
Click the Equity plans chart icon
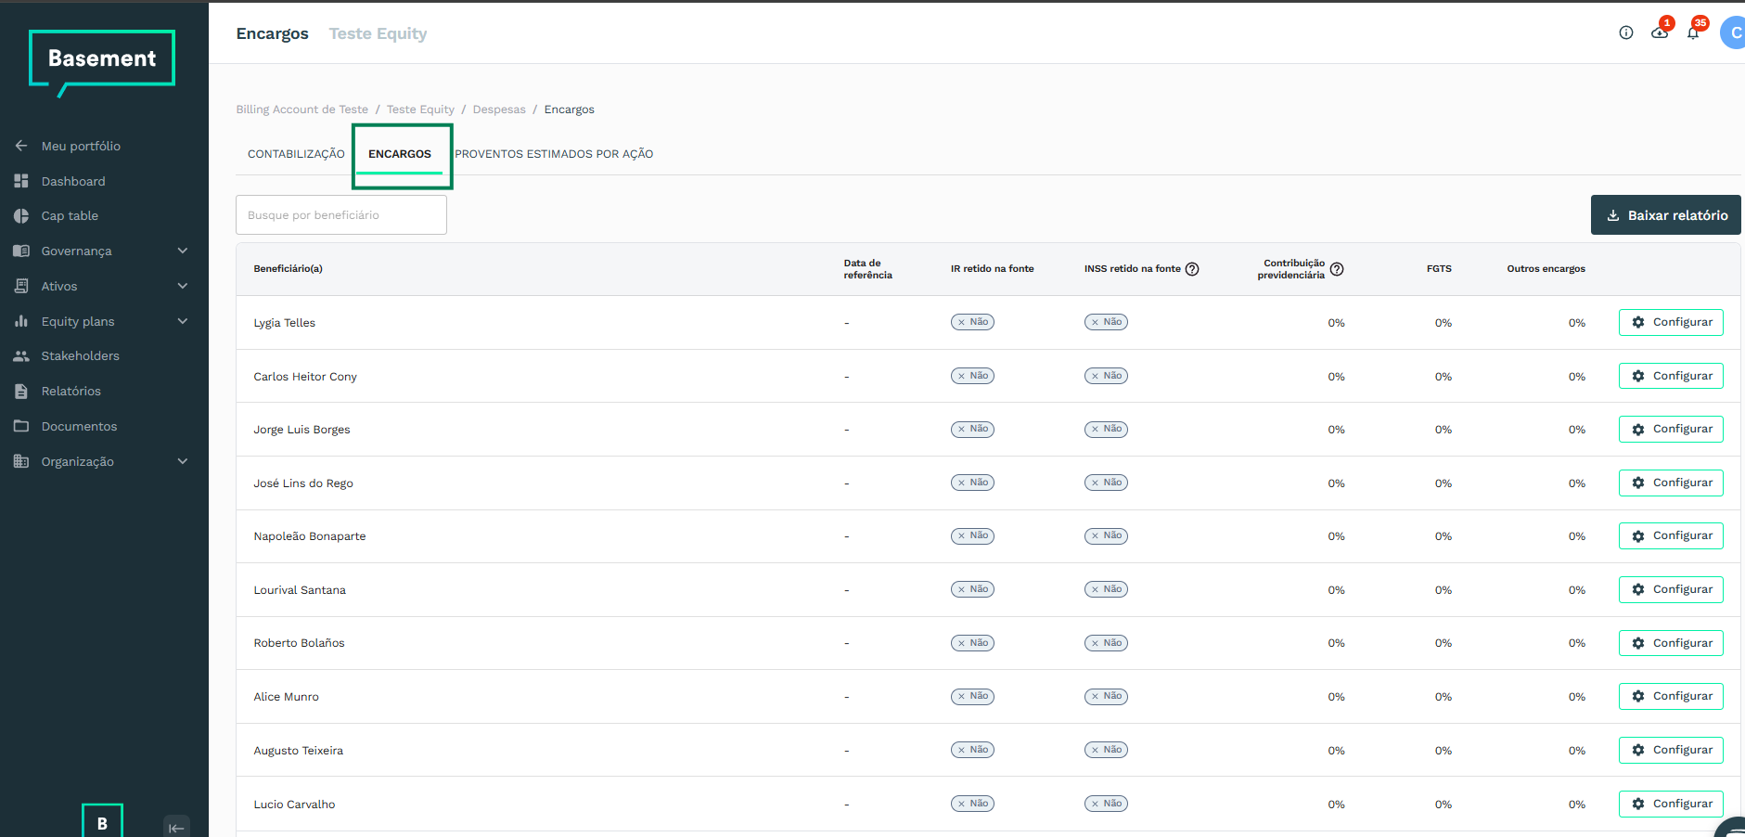(x=21, y=321)
